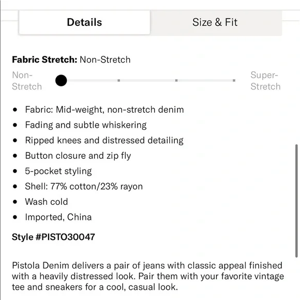
Task: Click the 5-pocket styling bullet item
Action: [x=58, y=171]
